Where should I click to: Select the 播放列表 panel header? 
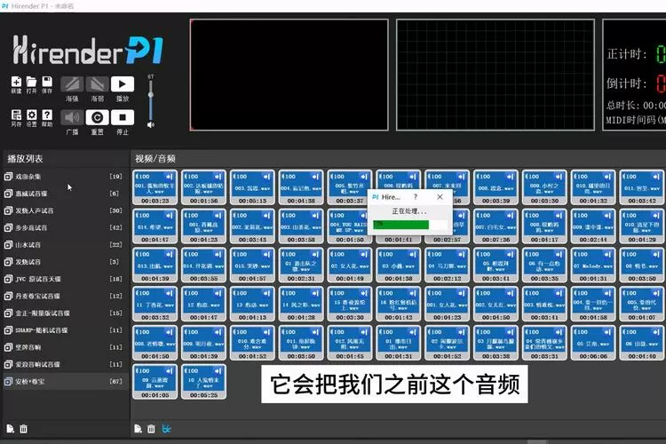(x=25, y=158)
